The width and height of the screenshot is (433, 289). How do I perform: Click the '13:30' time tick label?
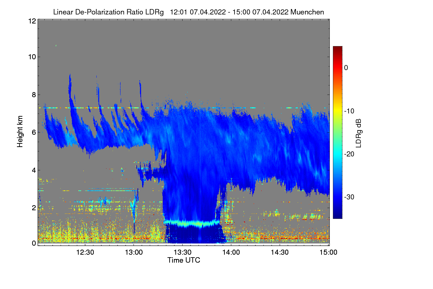pos(182,252)
